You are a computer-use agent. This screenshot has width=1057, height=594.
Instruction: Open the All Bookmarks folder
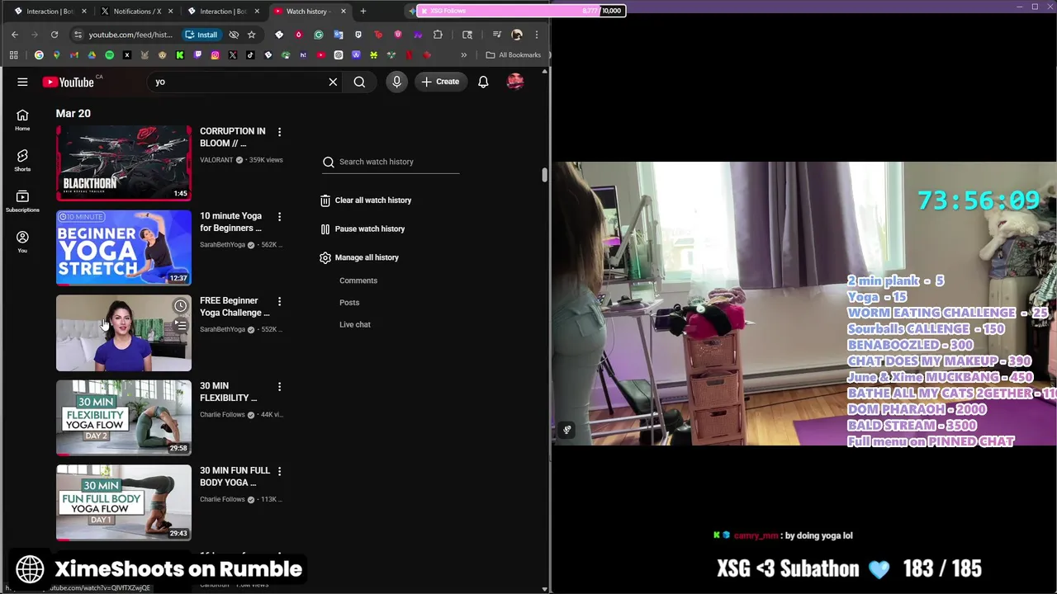(x=514, y=55)
